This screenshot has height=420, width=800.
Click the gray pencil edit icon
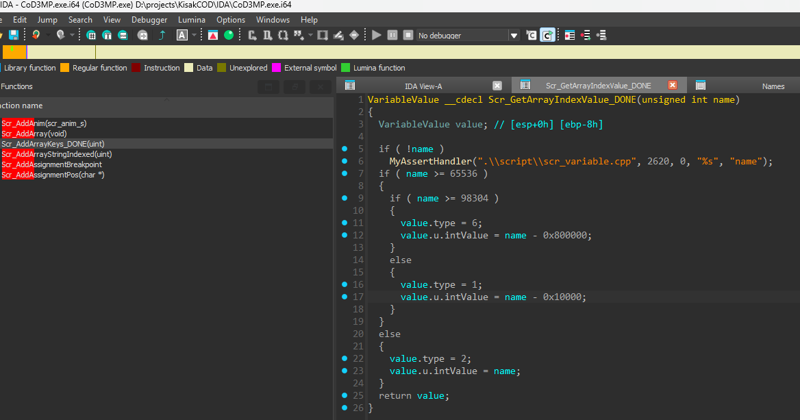[338, 35]
